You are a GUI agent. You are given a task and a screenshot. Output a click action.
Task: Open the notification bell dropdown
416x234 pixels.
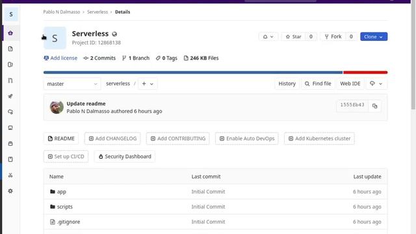pyautogui.click(x=268, y=36)
